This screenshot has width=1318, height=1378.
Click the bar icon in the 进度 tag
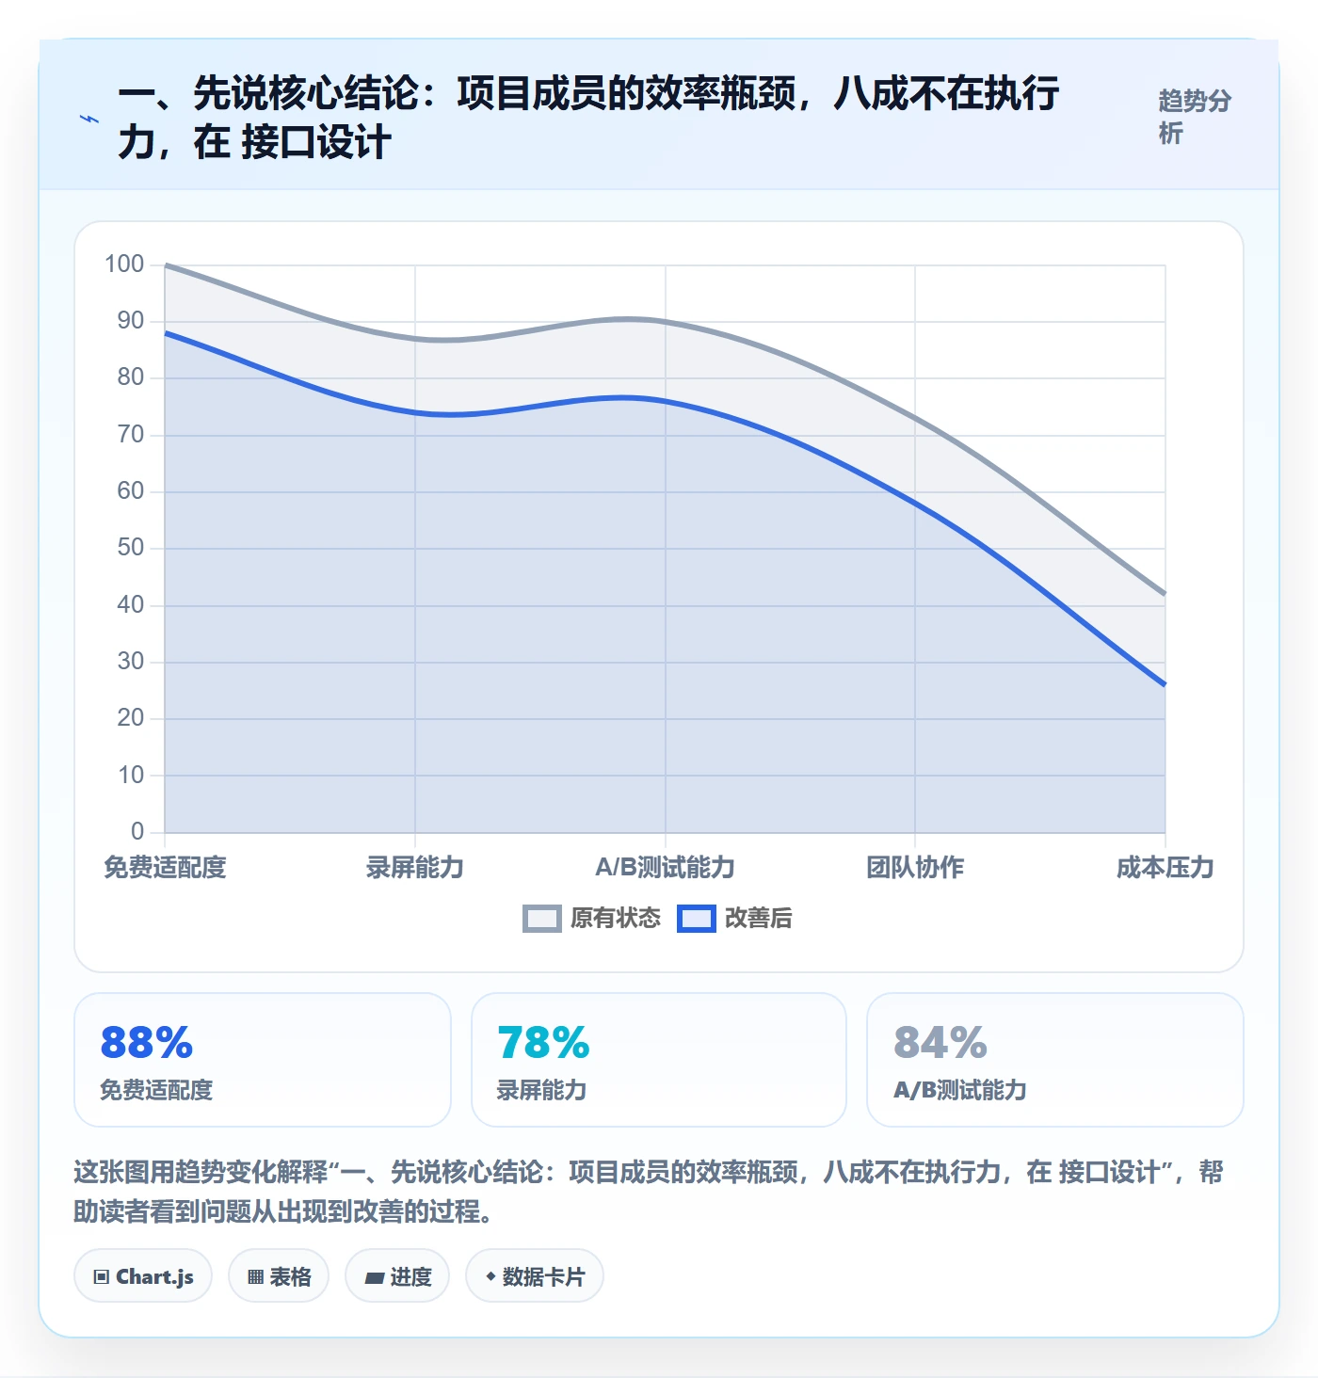[x=375, y=1277]
